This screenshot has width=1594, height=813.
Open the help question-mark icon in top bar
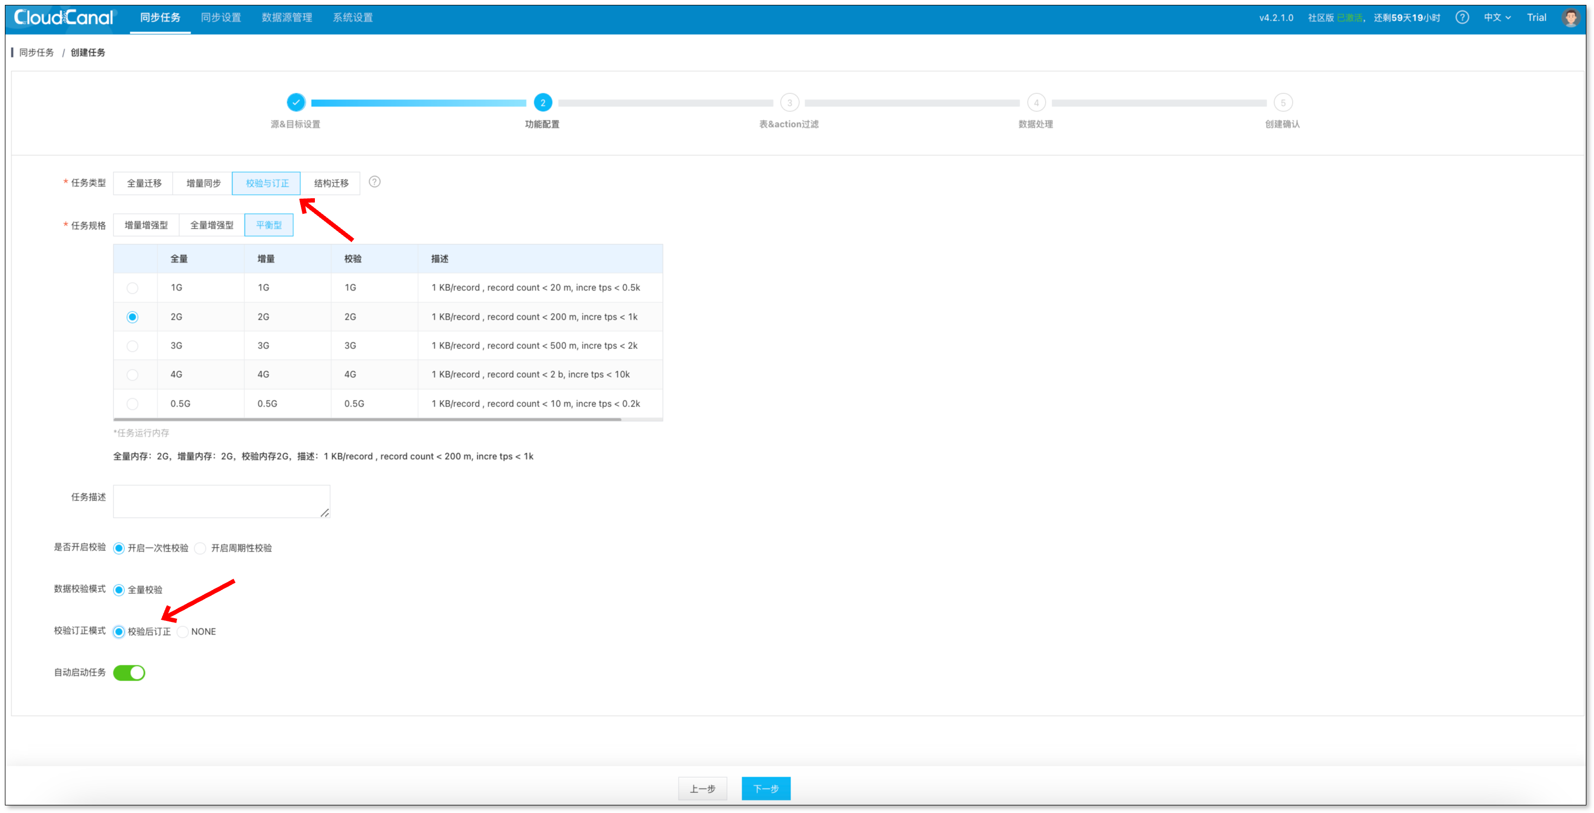coord(1462,17)
